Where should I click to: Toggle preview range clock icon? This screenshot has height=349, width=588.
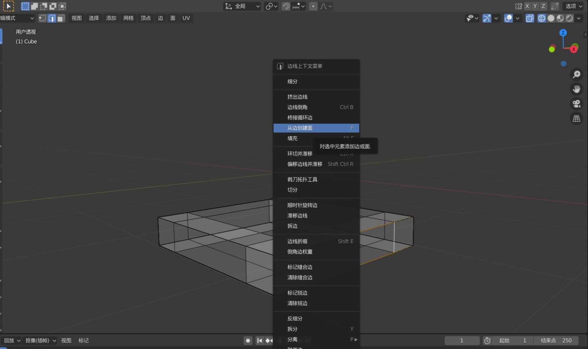487,341
